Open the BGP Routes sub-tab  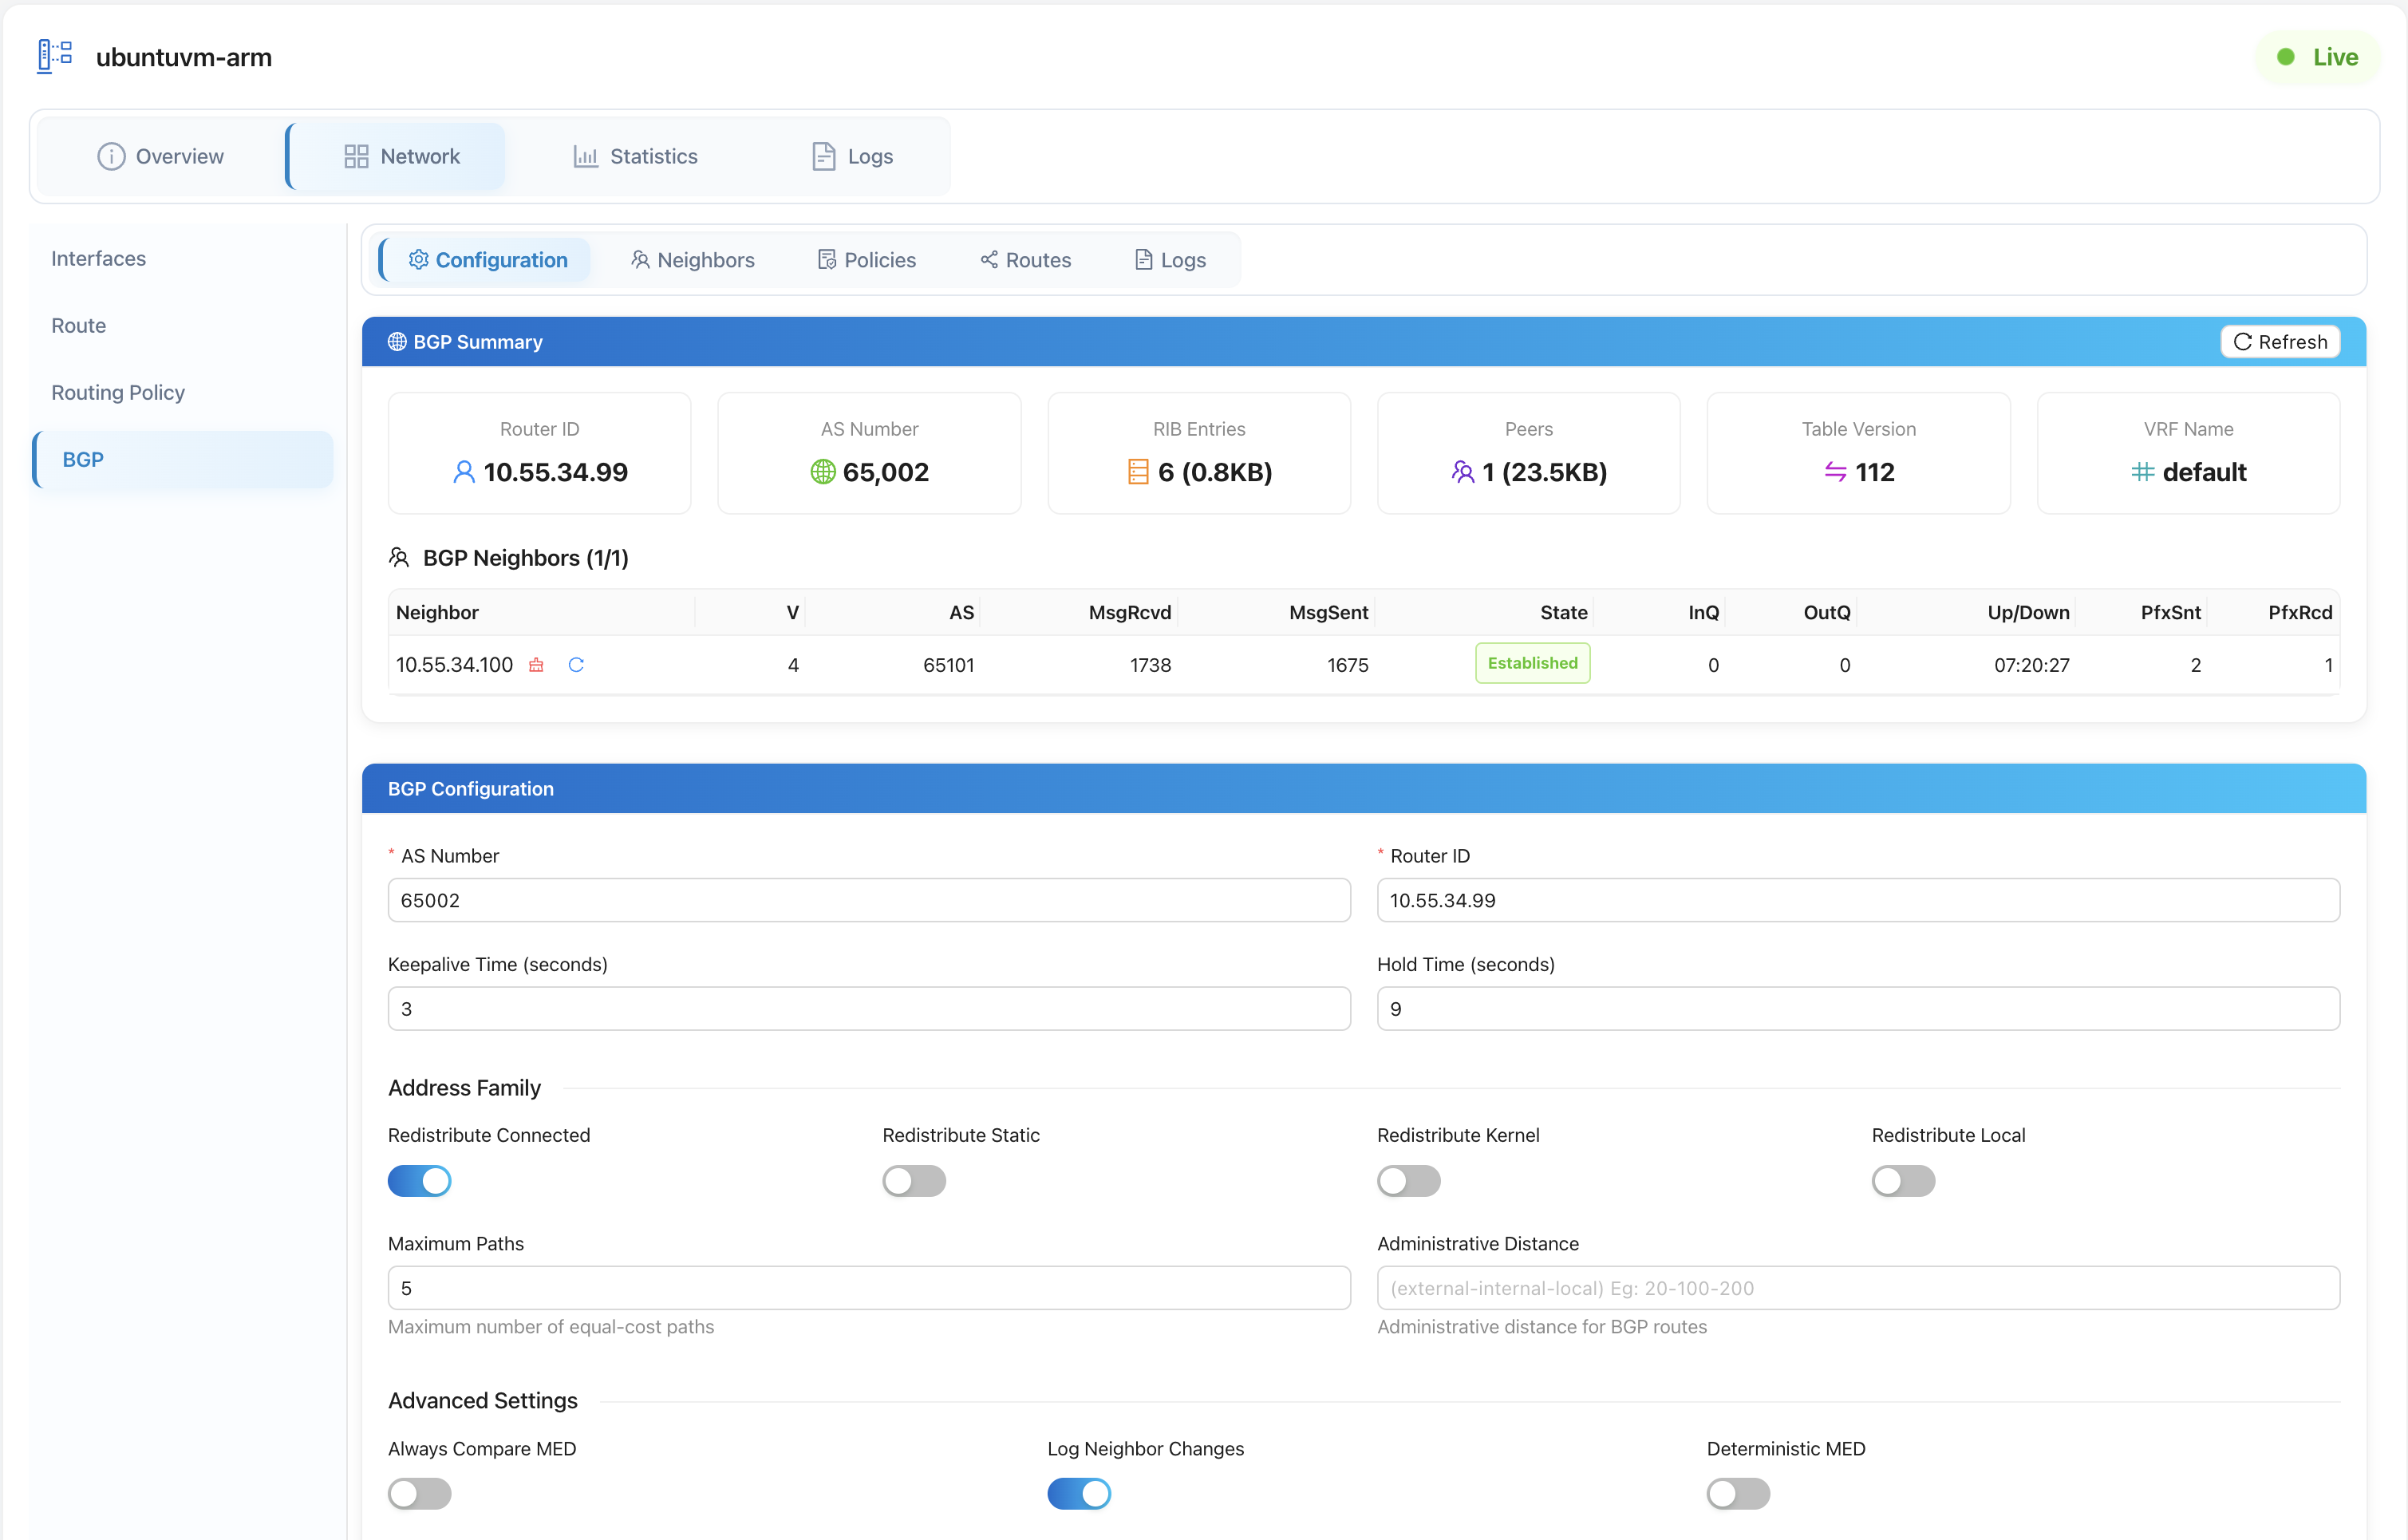tap(1025, 260)
